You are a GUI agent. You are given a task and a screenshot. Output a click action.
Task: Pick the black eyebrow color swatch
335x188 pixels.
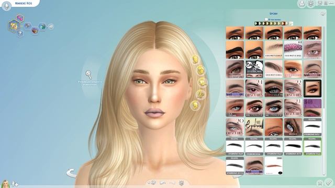pos(256,23)
